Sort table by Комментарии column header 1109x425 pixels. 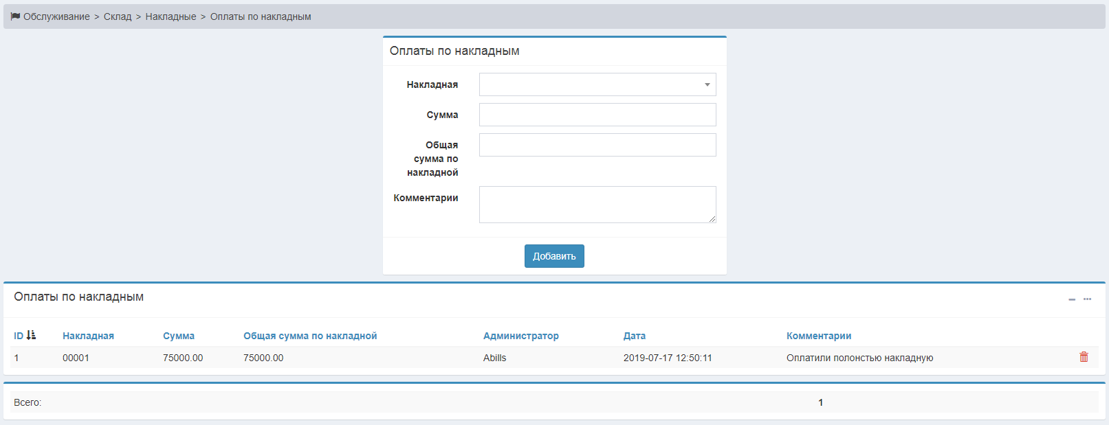point(818,336)
